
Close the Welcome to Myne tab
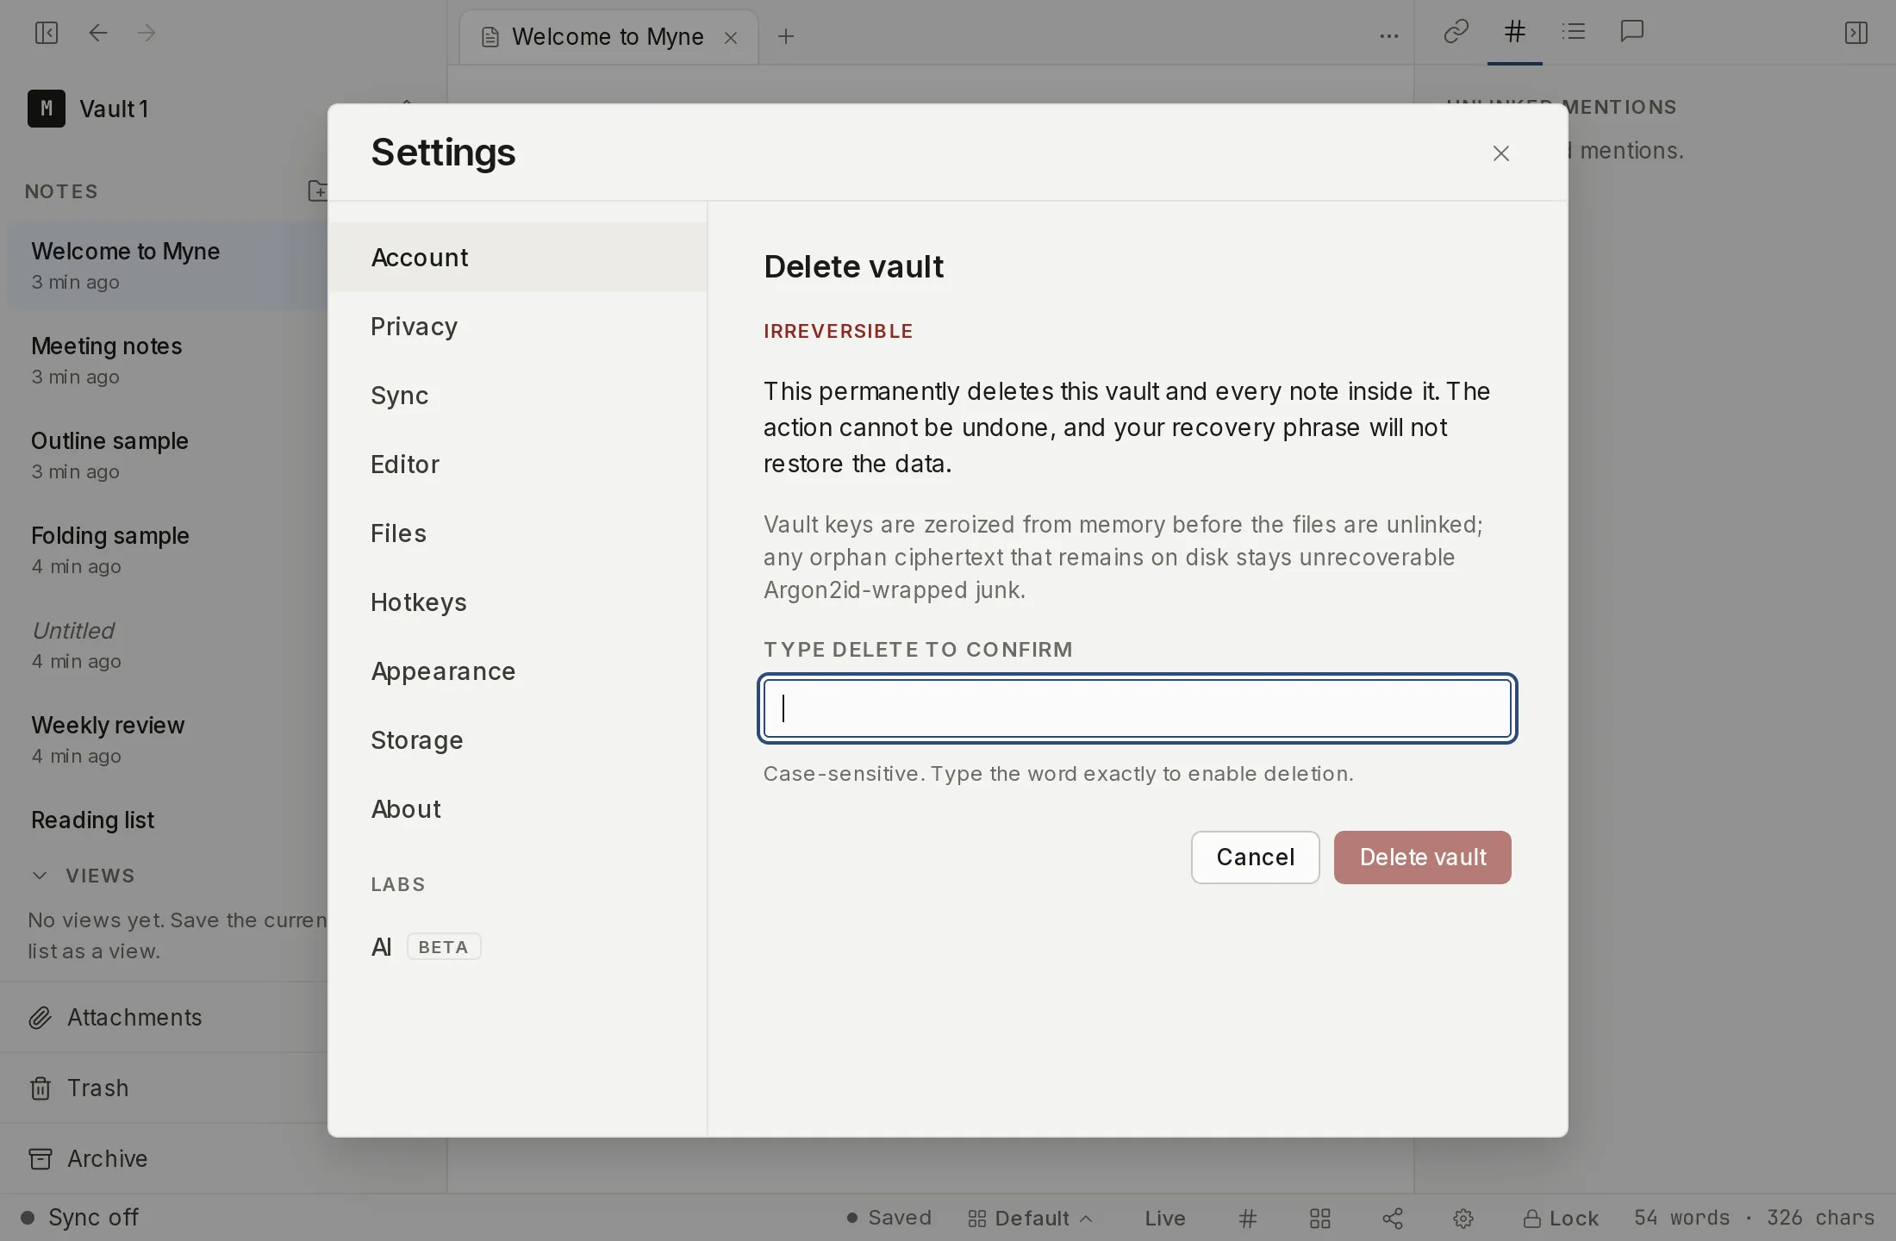[731, 37]
